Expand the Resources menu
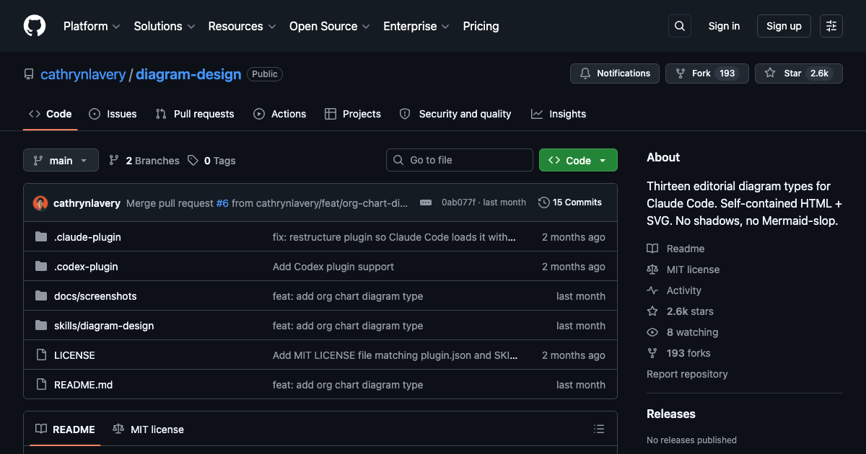The image size is (866, 454). [242, 26]
